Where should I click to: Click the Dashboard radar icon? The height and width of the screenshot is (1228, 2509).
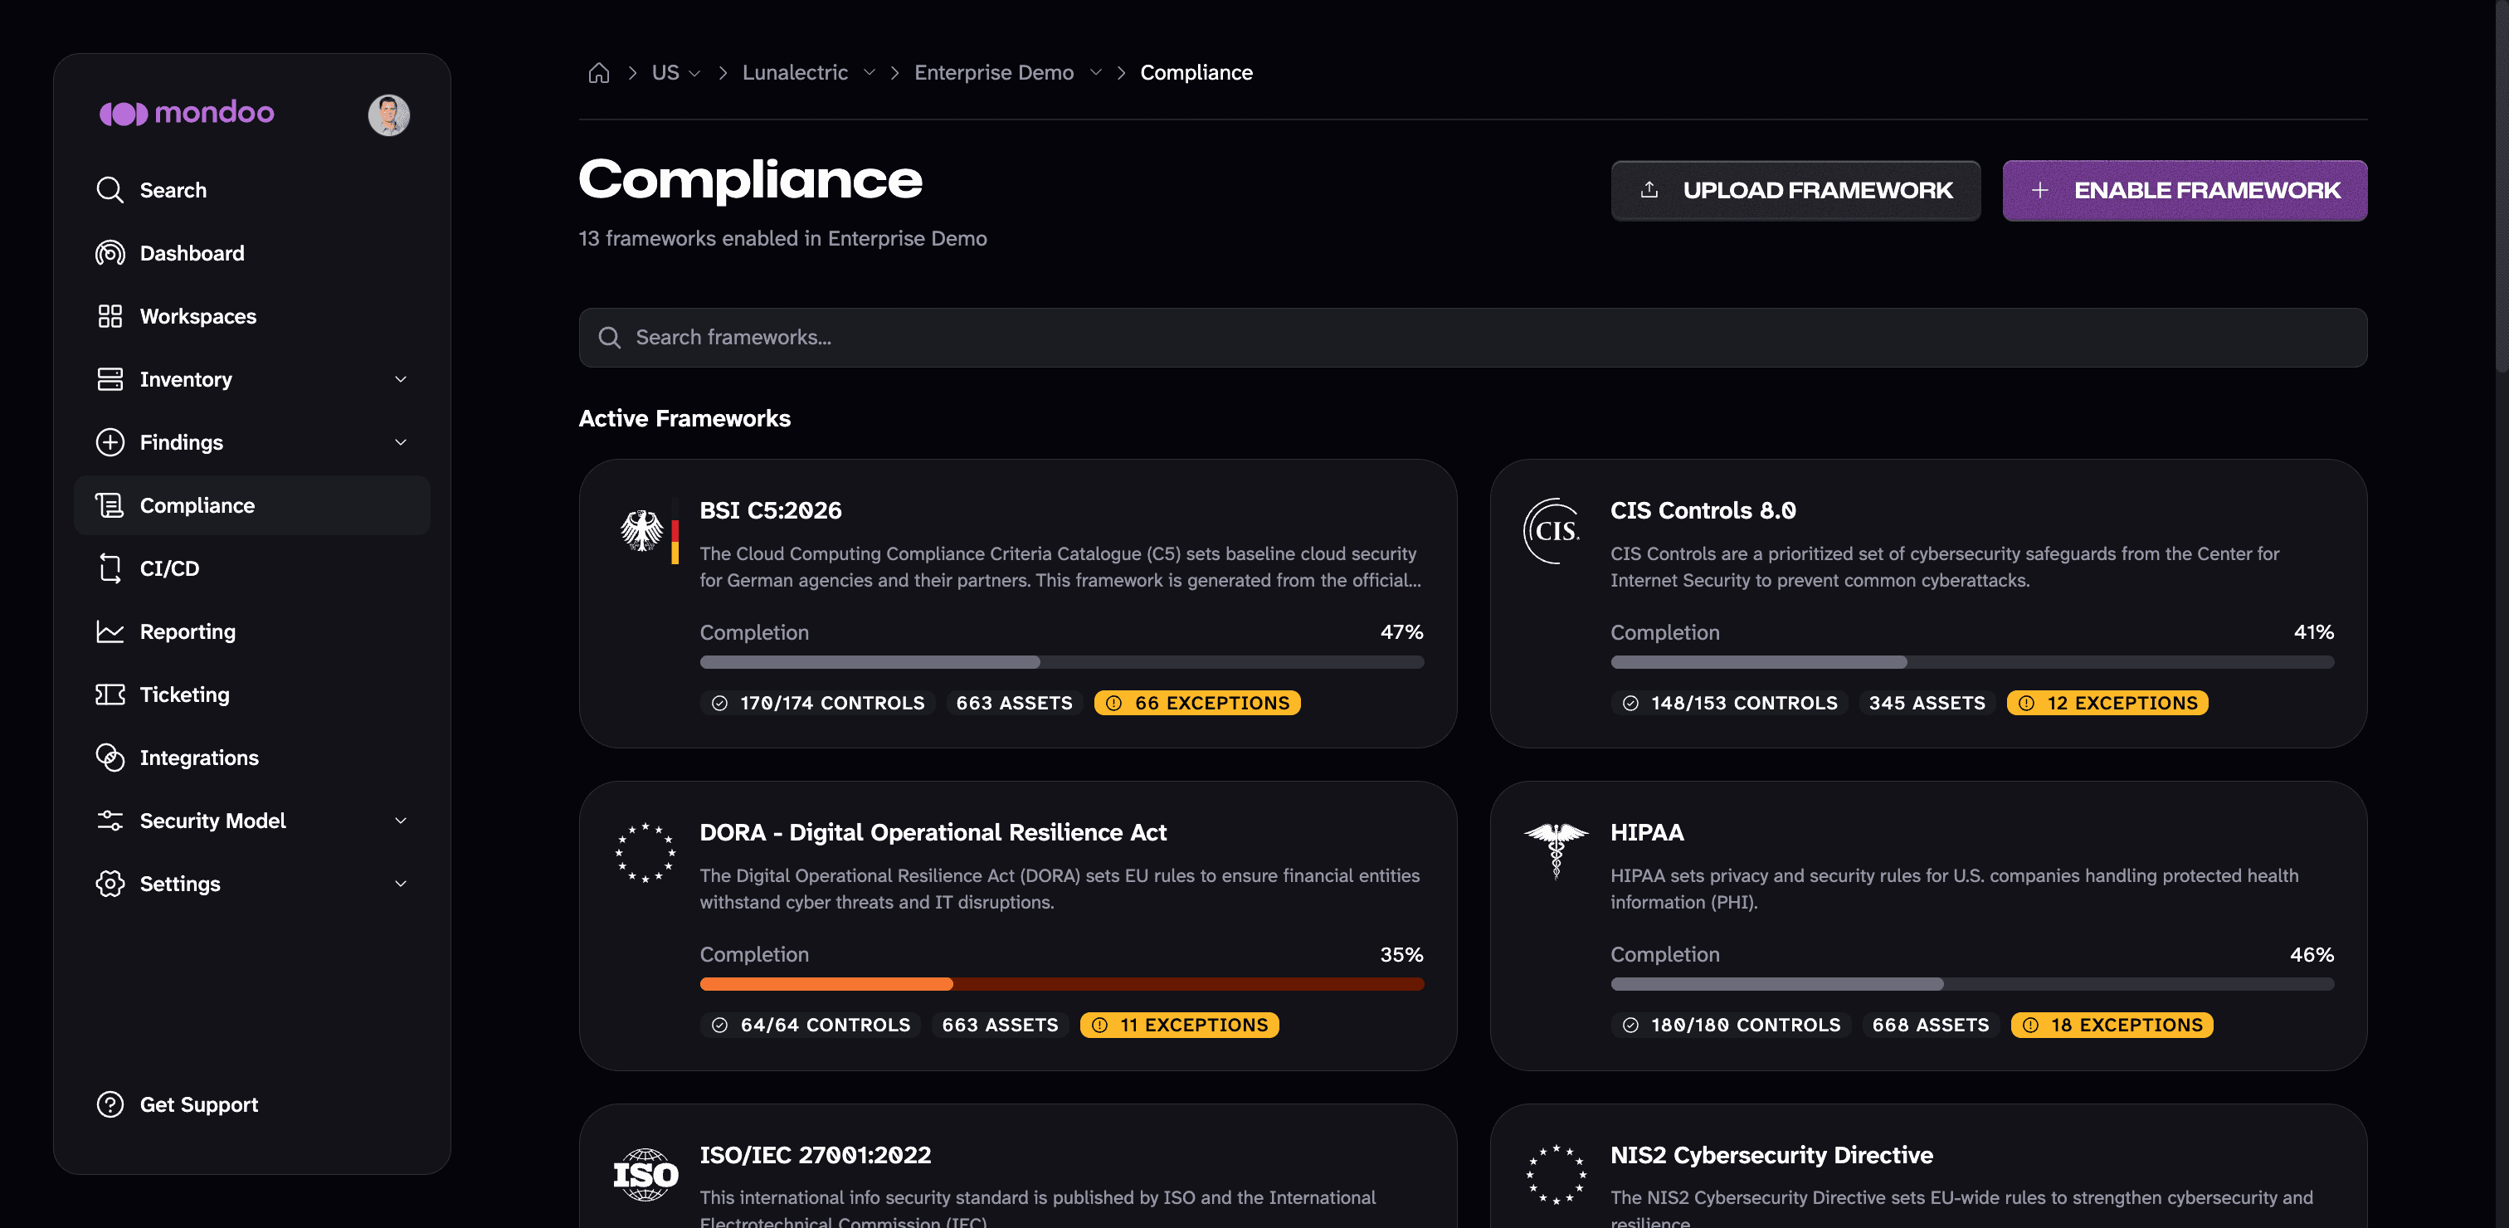(x=110, y=253)
